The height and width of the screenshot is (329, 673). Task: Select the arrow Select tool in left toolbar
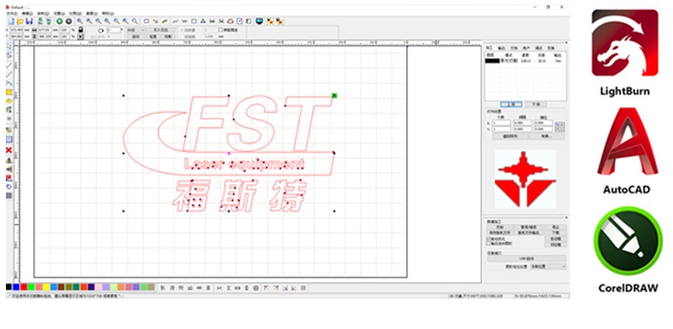tap(9, 47)
